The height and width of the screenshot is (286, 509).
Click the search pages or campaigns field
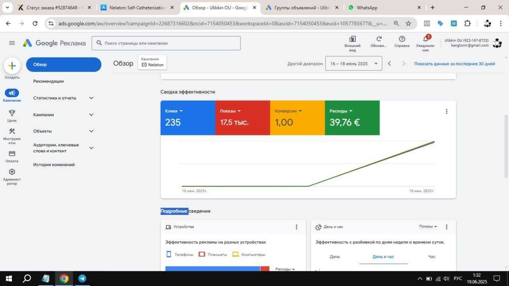coord(166,43)
